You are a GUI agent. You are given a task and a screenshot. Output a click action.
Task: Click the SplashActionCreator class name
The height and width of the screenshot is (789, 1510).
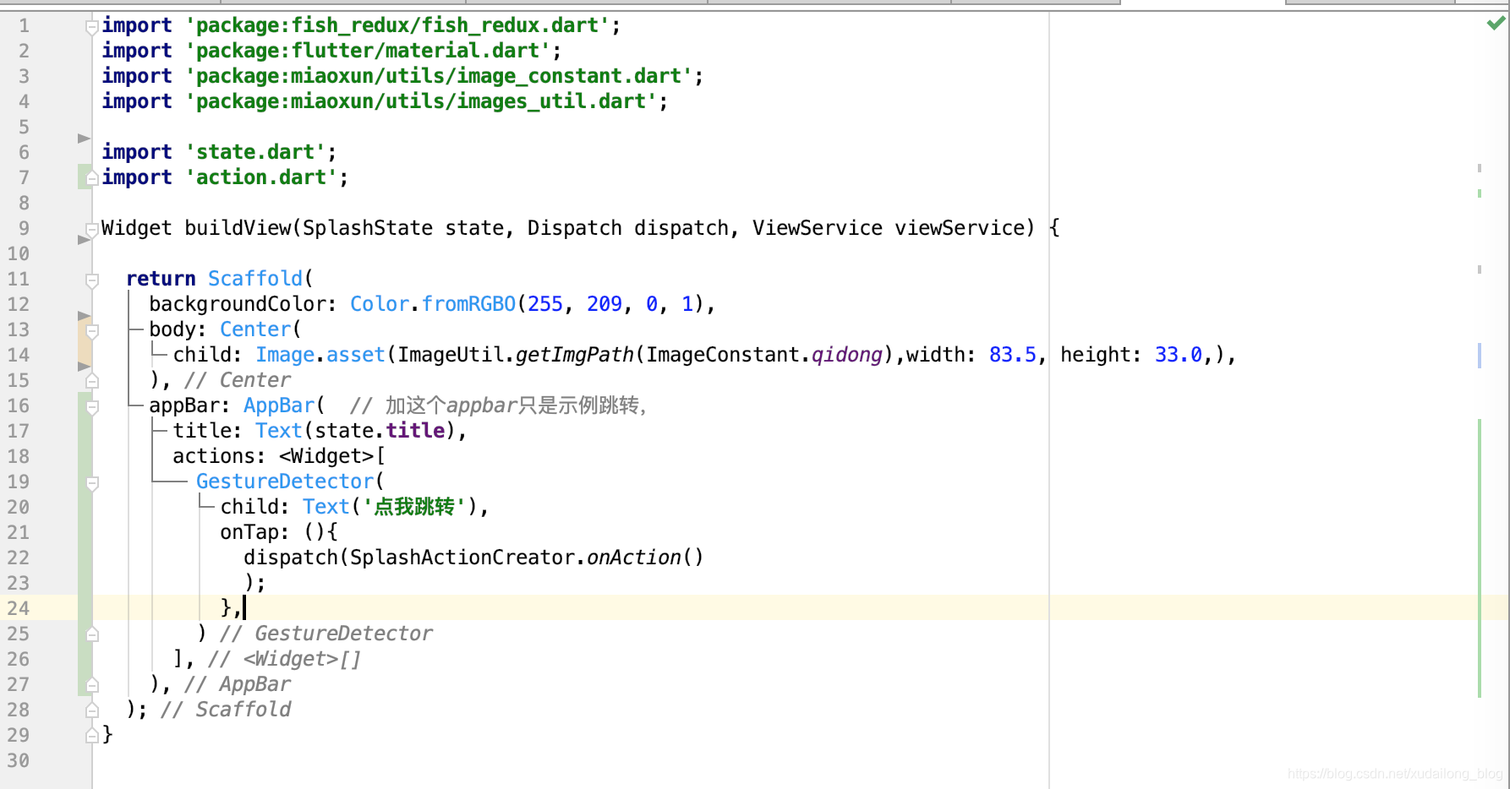(x=462, y=558)
